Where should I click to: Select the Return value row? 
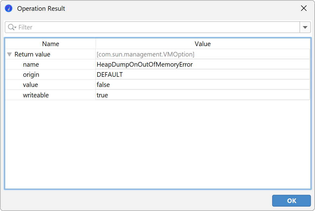[32, 54]
